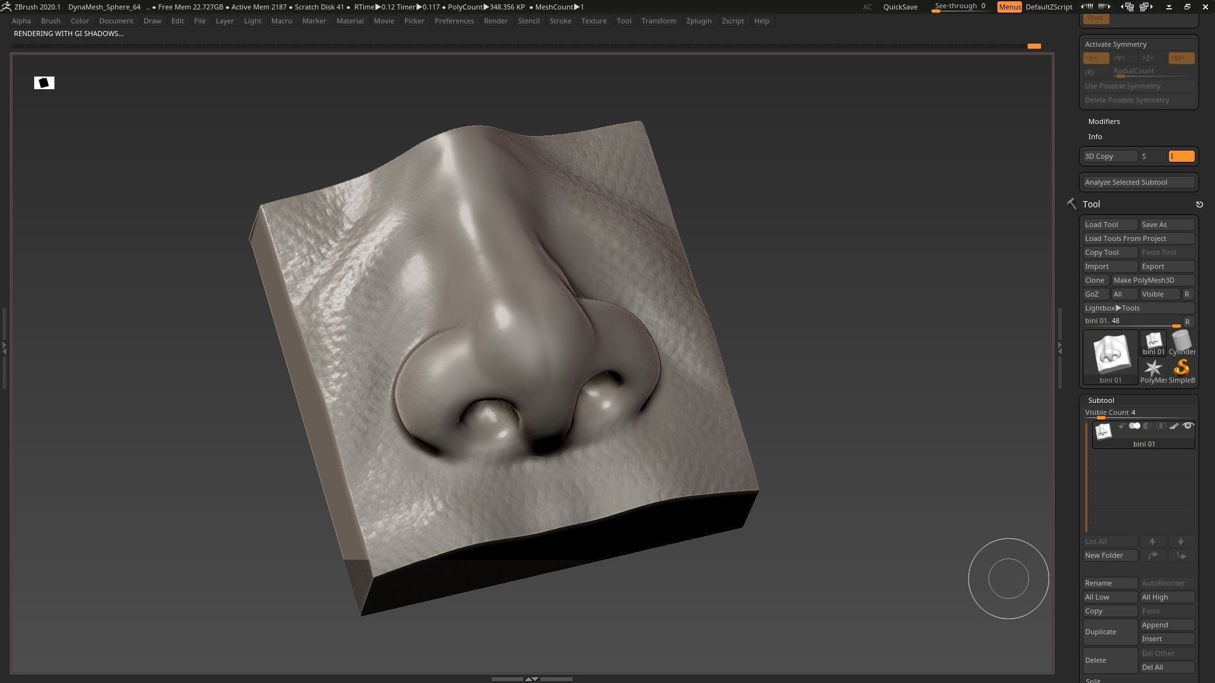Click Analyze Selected Subtool button
Screen dimensions: 1215x683
coord(1138,182)
